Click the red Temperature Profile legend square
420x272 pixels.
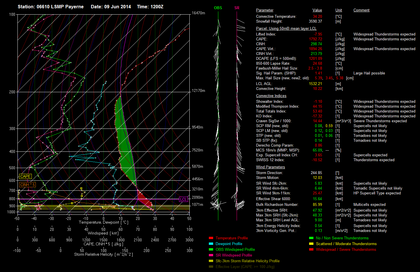[211, 238]
